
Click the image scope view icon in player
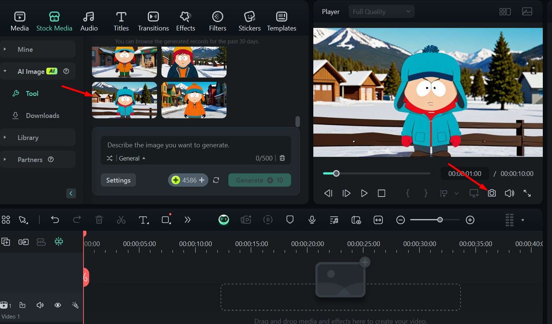point(527,12)
